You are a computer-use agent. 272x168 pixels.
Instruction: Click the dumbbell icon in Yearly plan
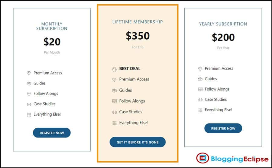tap(200, 100)
